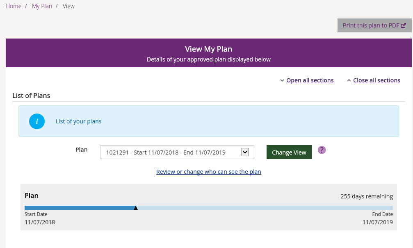This screenshot has width=413, height=248.
Task: Click up chevron beside Close all sections
Action: pos(349,80)
